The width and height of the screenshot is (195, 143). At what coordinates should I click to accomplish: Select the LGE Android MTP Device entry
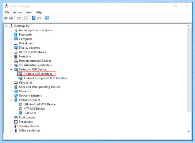40,104
